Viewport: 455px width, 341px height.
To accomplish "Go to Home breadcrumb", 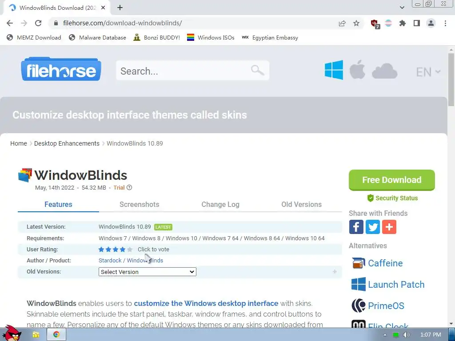I will 19,143.
